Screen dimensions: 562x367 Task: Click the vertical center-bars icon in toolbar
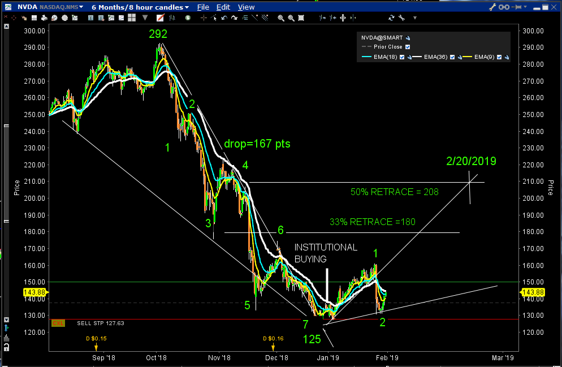point(343,18)
